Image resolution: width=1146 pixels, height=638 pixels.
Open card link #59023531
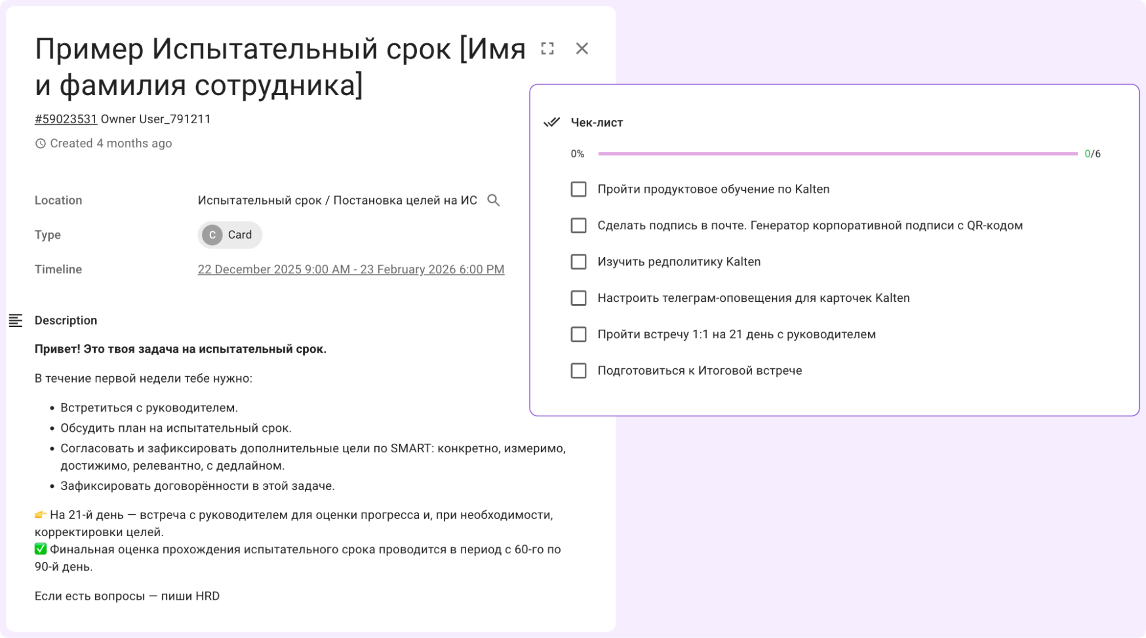pos(65,119)
